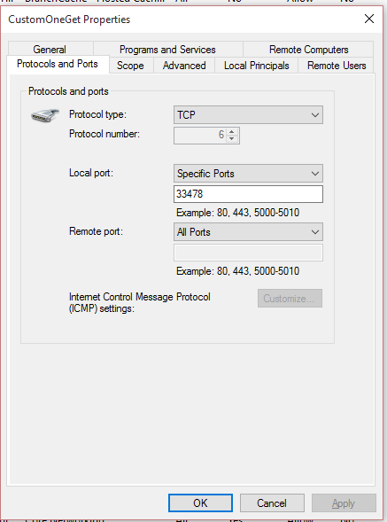Click the Protocol type label

97,114
